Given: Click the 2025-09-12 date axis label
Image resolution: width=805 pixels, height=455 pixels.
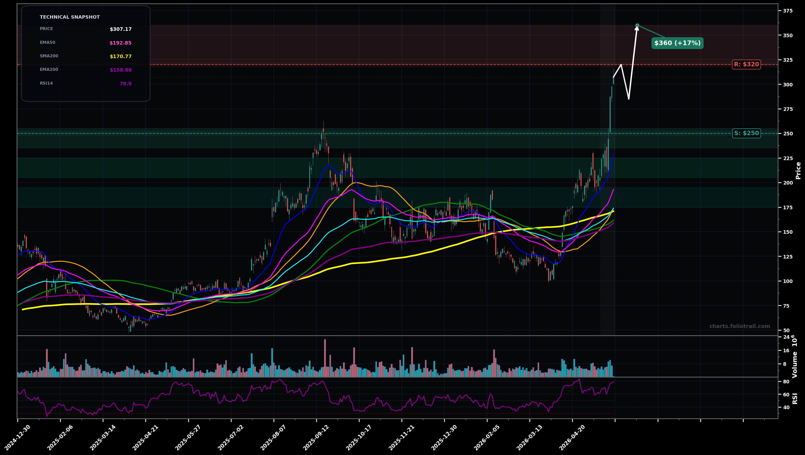Looking at the screenshot, I should 316,437.
